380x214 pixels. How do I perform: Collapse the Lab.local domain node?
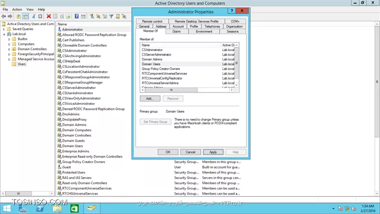click(4, 34)
